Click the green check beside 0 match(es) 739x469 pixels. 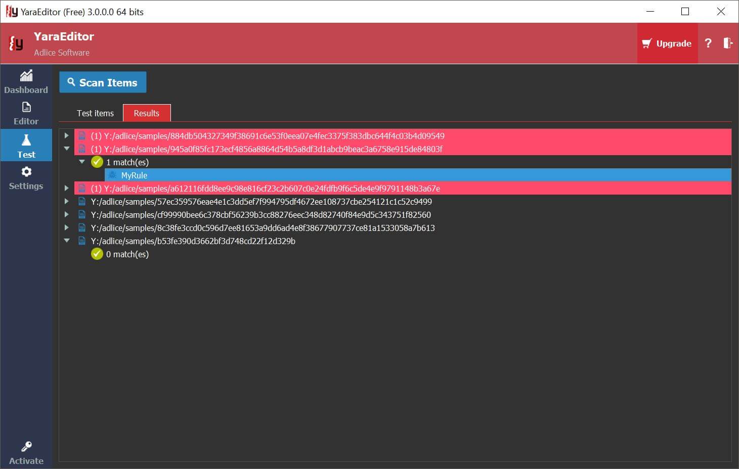point(97,254)
